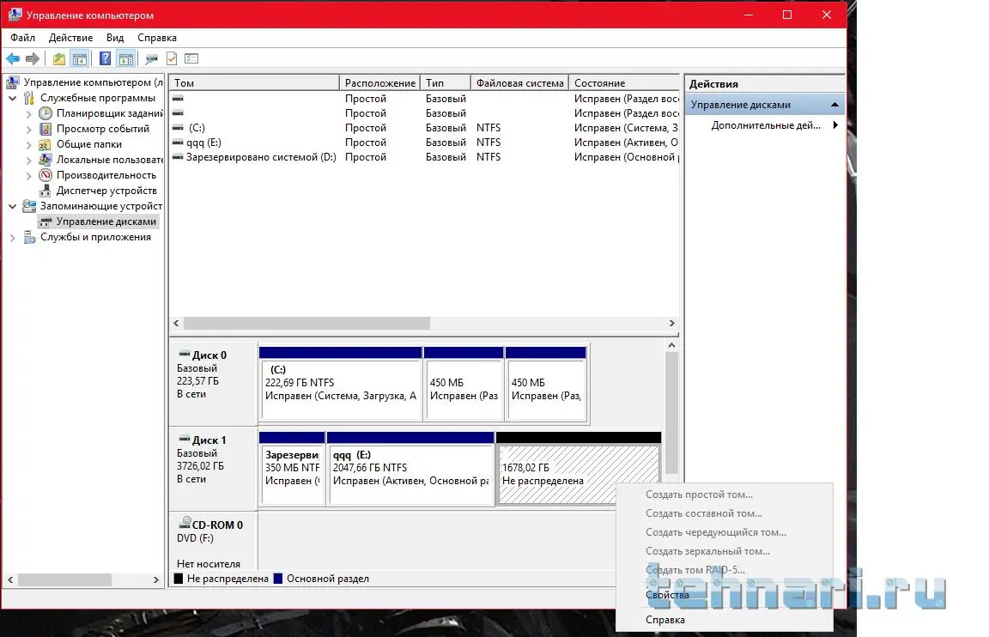Sort by Файловая система column header
The width and height of the screenshot is (989, 637).
[519, 83]
